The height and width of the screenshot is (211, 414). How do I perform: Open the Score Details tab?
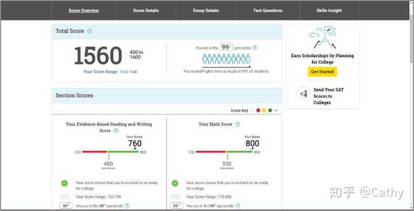[146, 10]
